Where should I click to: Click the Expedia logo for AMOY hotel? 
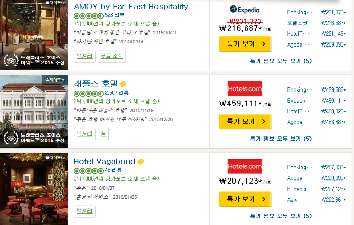tap(245, 10)
